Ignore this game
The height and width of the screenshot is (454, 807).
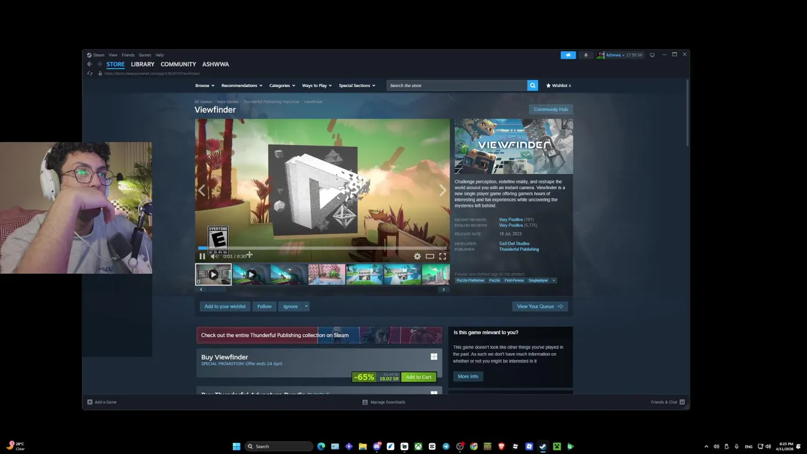[290, 306]
